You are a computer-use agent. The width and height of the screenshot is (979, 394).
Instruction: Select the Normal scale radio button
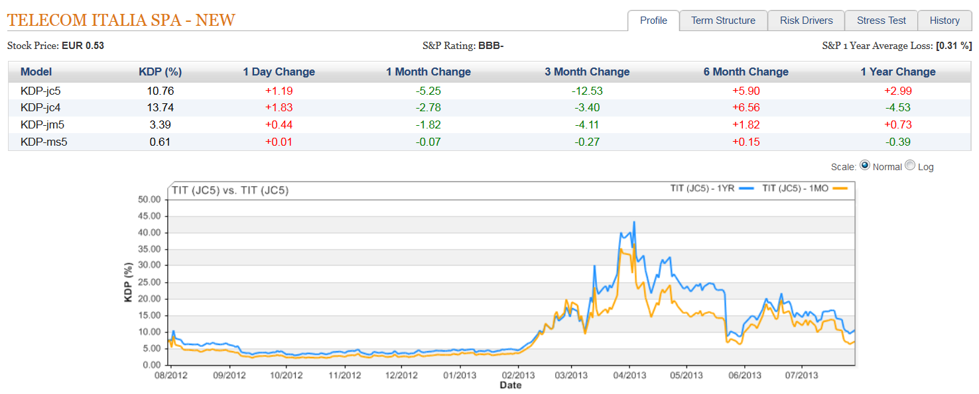click(x=864, y=166)
